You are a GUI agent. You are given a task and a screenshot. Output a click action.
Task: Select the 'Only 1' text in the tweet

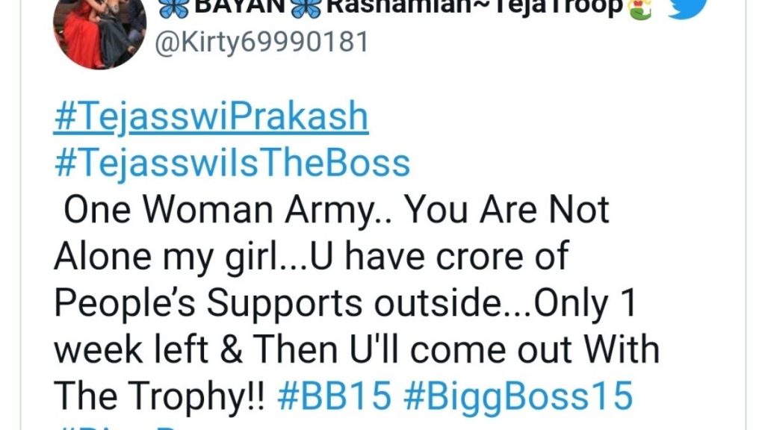[586, 303]
